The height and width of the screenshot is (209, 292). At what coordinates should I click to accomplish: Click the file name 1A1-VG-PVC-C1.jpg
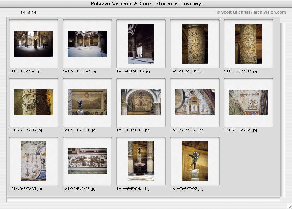coord(79,130)
